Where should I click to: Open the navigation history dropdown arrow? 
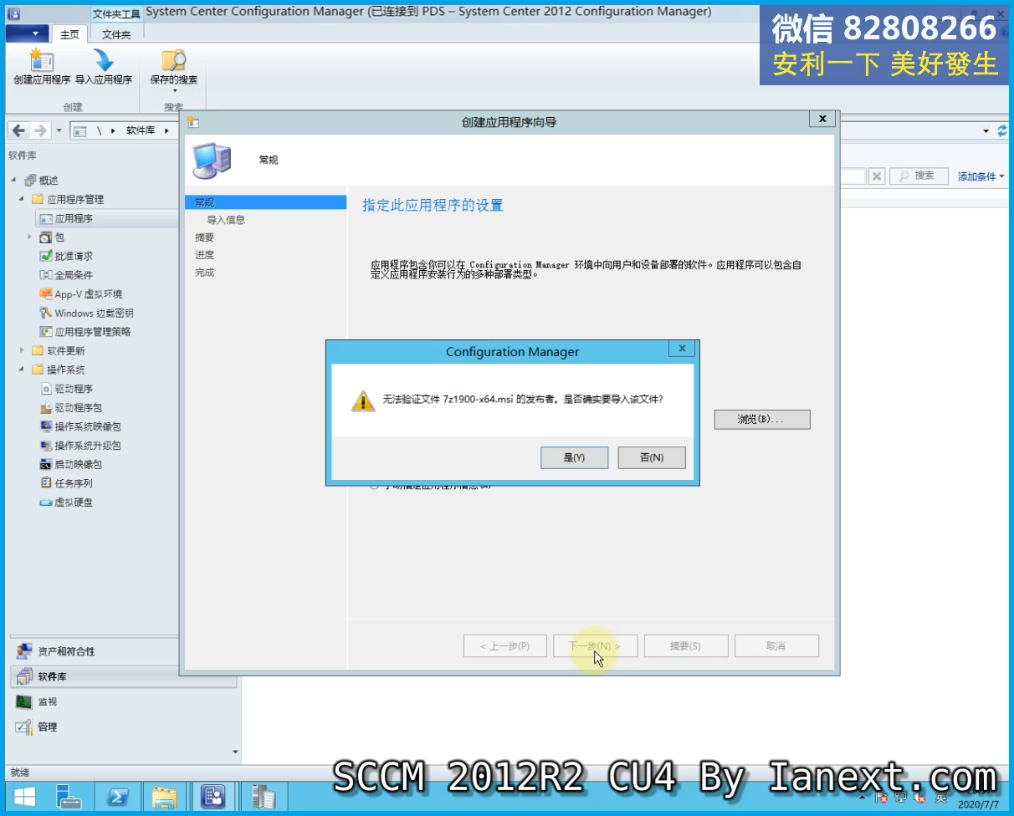(59, 131)
